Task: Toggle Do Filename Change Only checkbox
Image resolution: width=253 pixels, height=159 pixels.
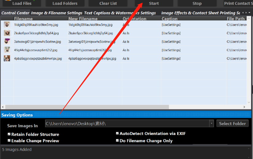Action: [117, 141]
